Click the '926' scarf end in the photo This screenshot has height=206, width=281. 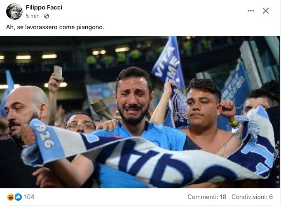click(x=46, y=137)
